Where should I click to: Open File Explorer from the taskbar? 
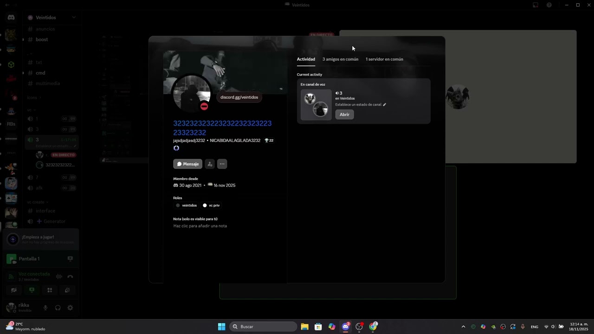click(x=304, y=327)
